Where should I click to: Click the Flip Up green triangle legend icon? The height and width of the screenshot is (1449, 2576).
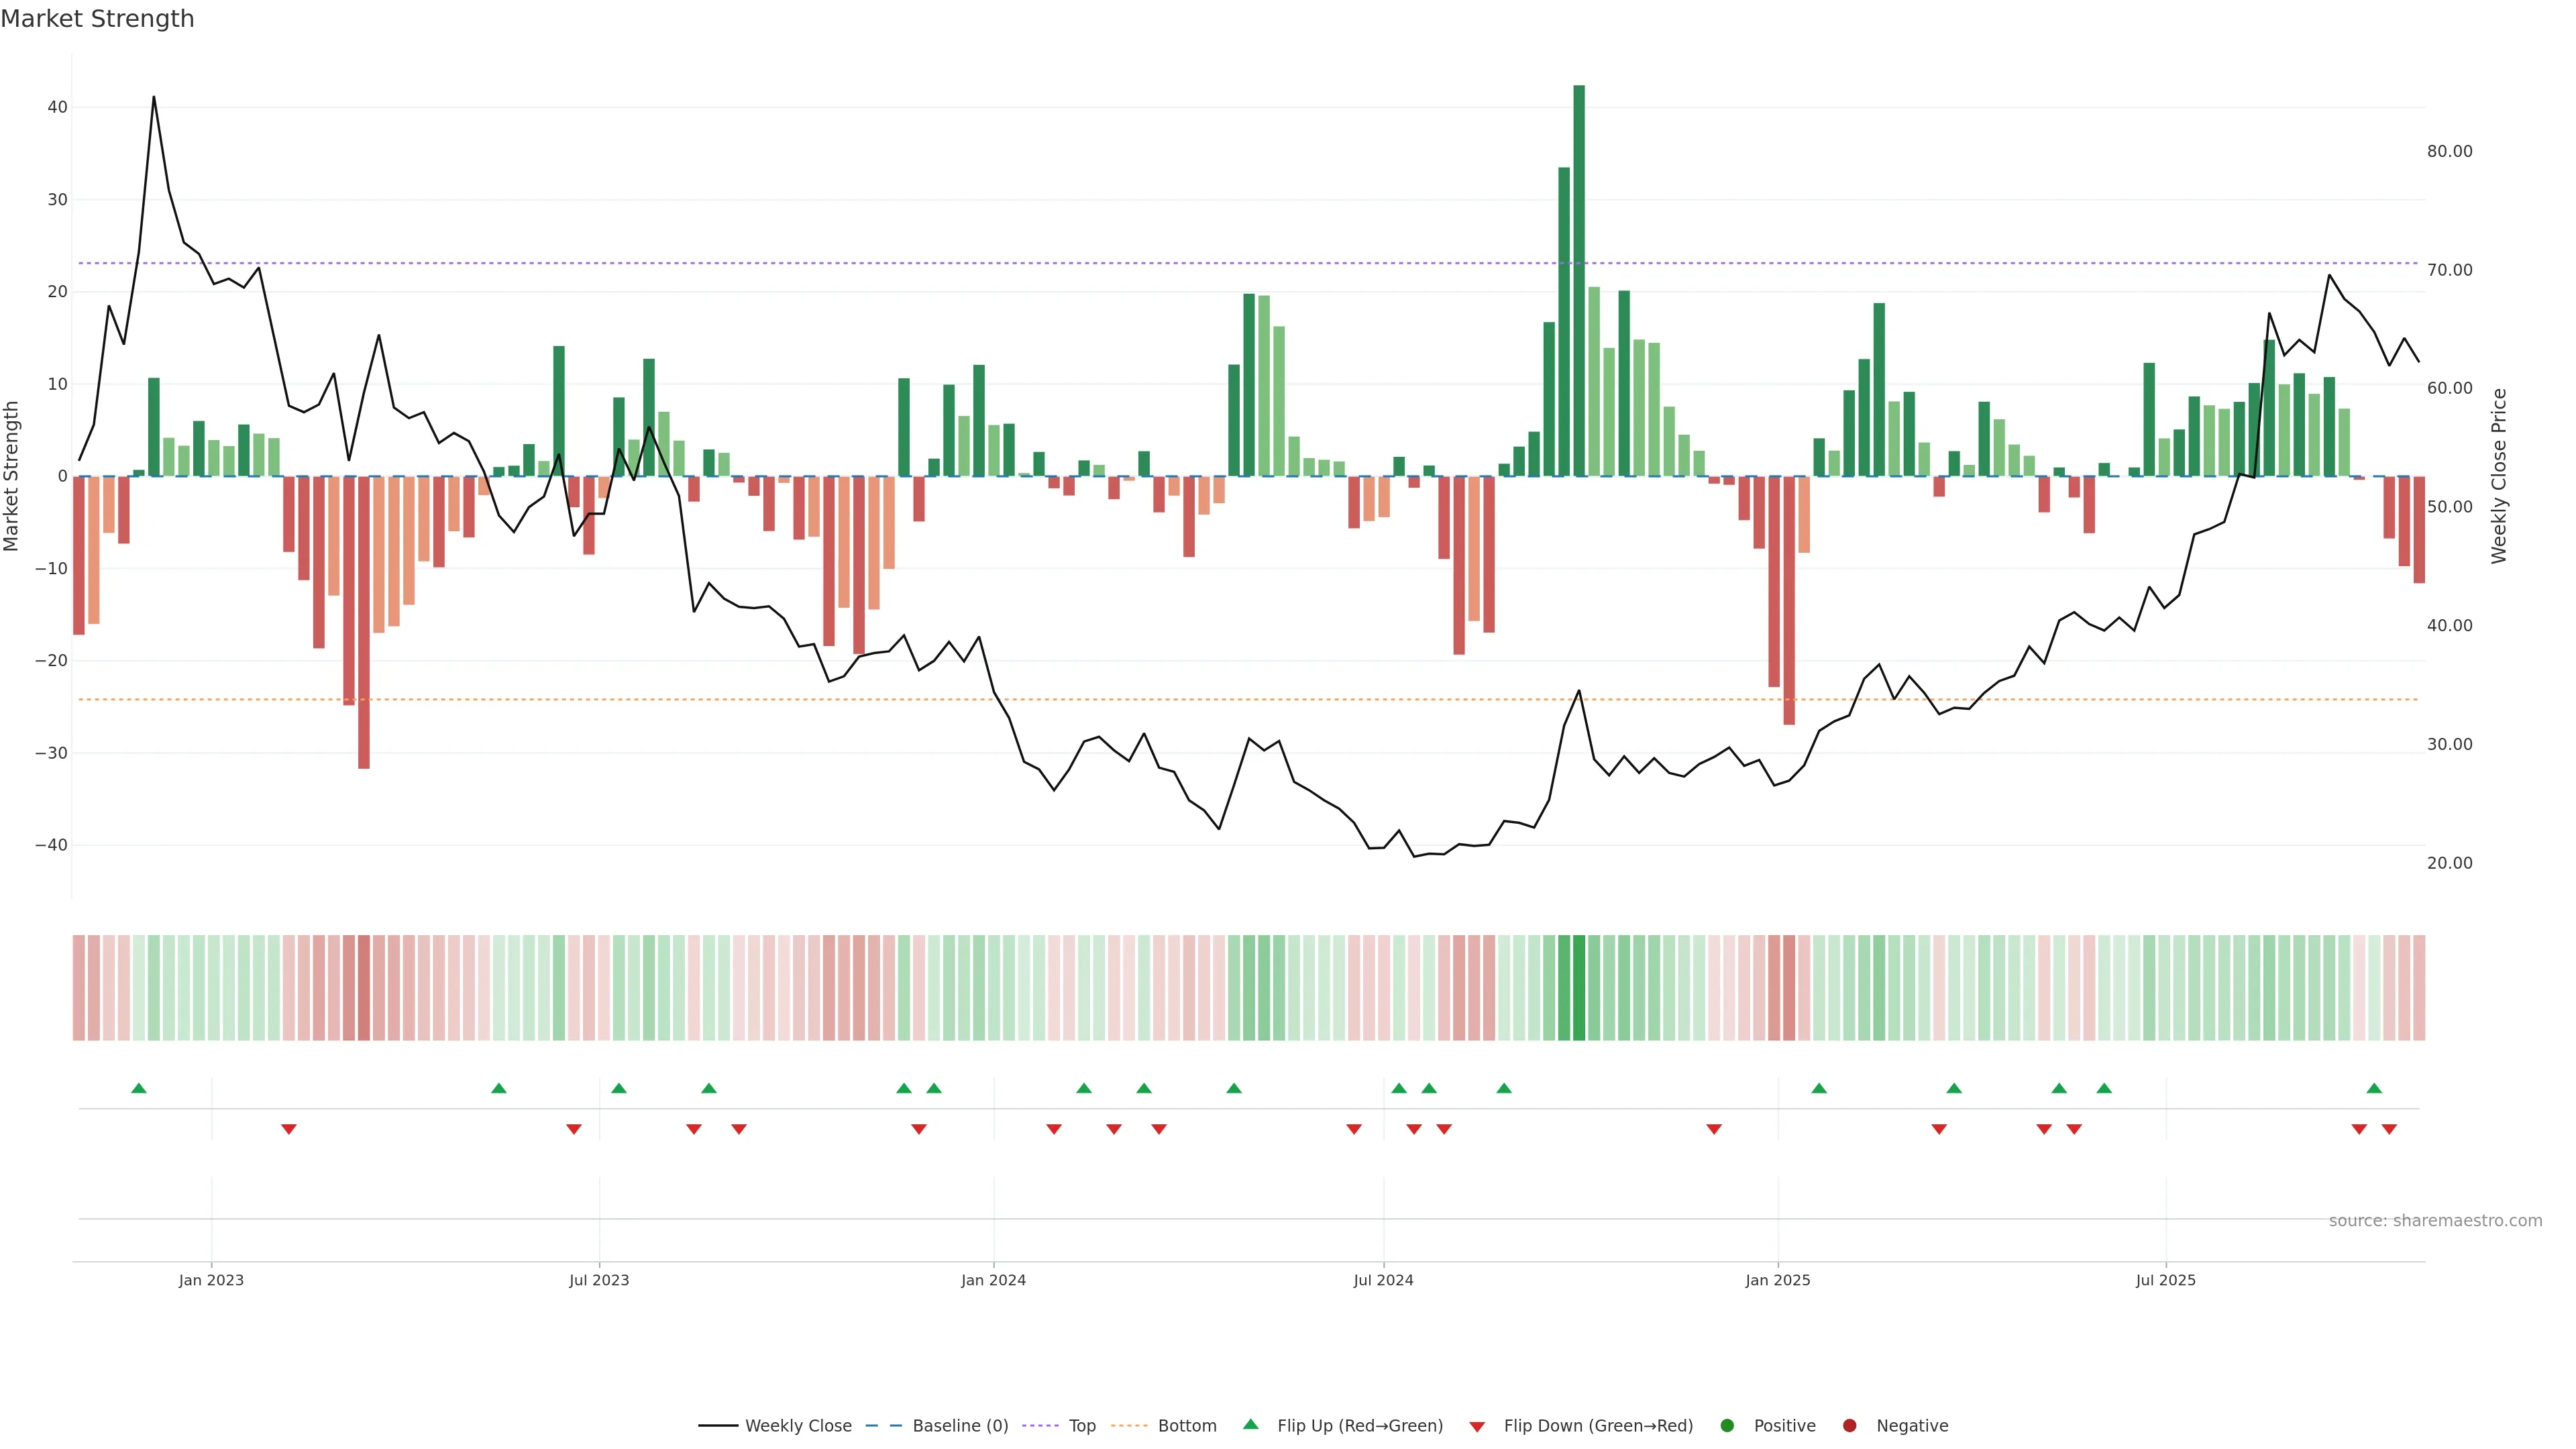(x=1250, y=1424)
